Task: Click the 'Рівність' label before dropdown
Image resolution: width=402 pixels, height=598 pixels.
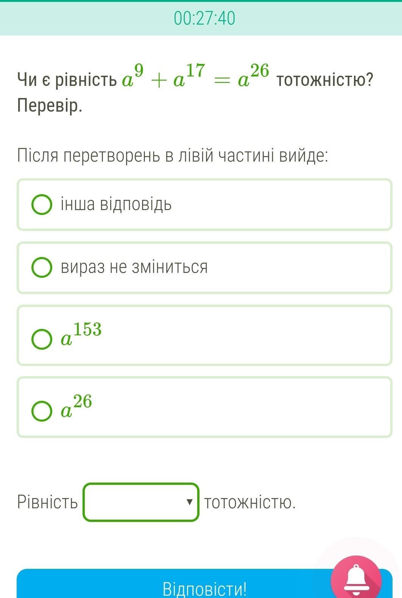Action: click(x=47, y=502)
